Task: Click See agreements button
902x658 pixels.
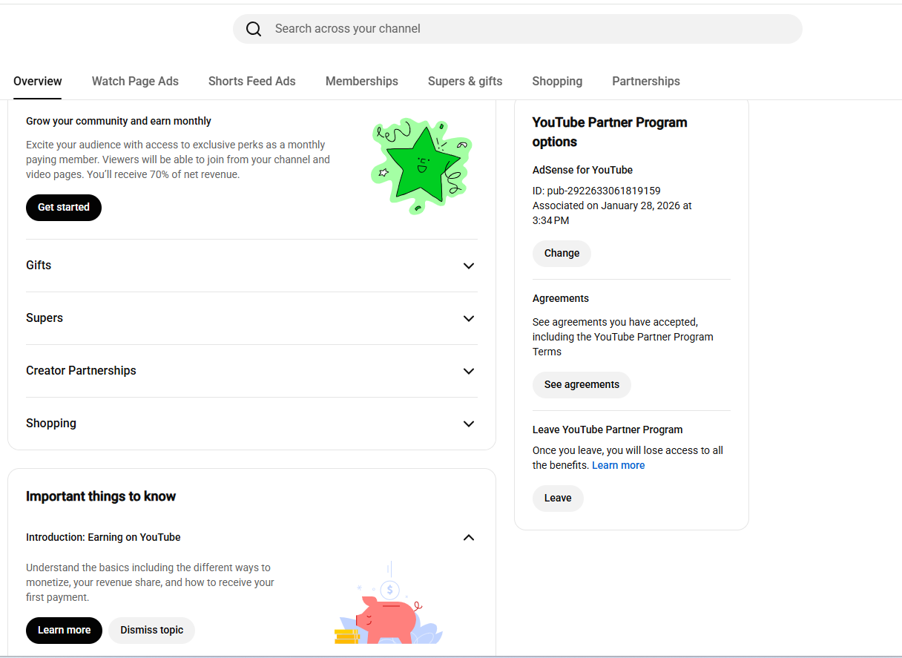Action: pos(582,385)
